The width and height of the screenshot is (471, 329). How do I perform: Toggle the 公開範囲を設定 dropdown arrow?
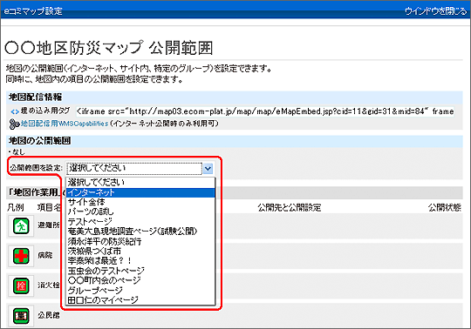pos(208,168)
